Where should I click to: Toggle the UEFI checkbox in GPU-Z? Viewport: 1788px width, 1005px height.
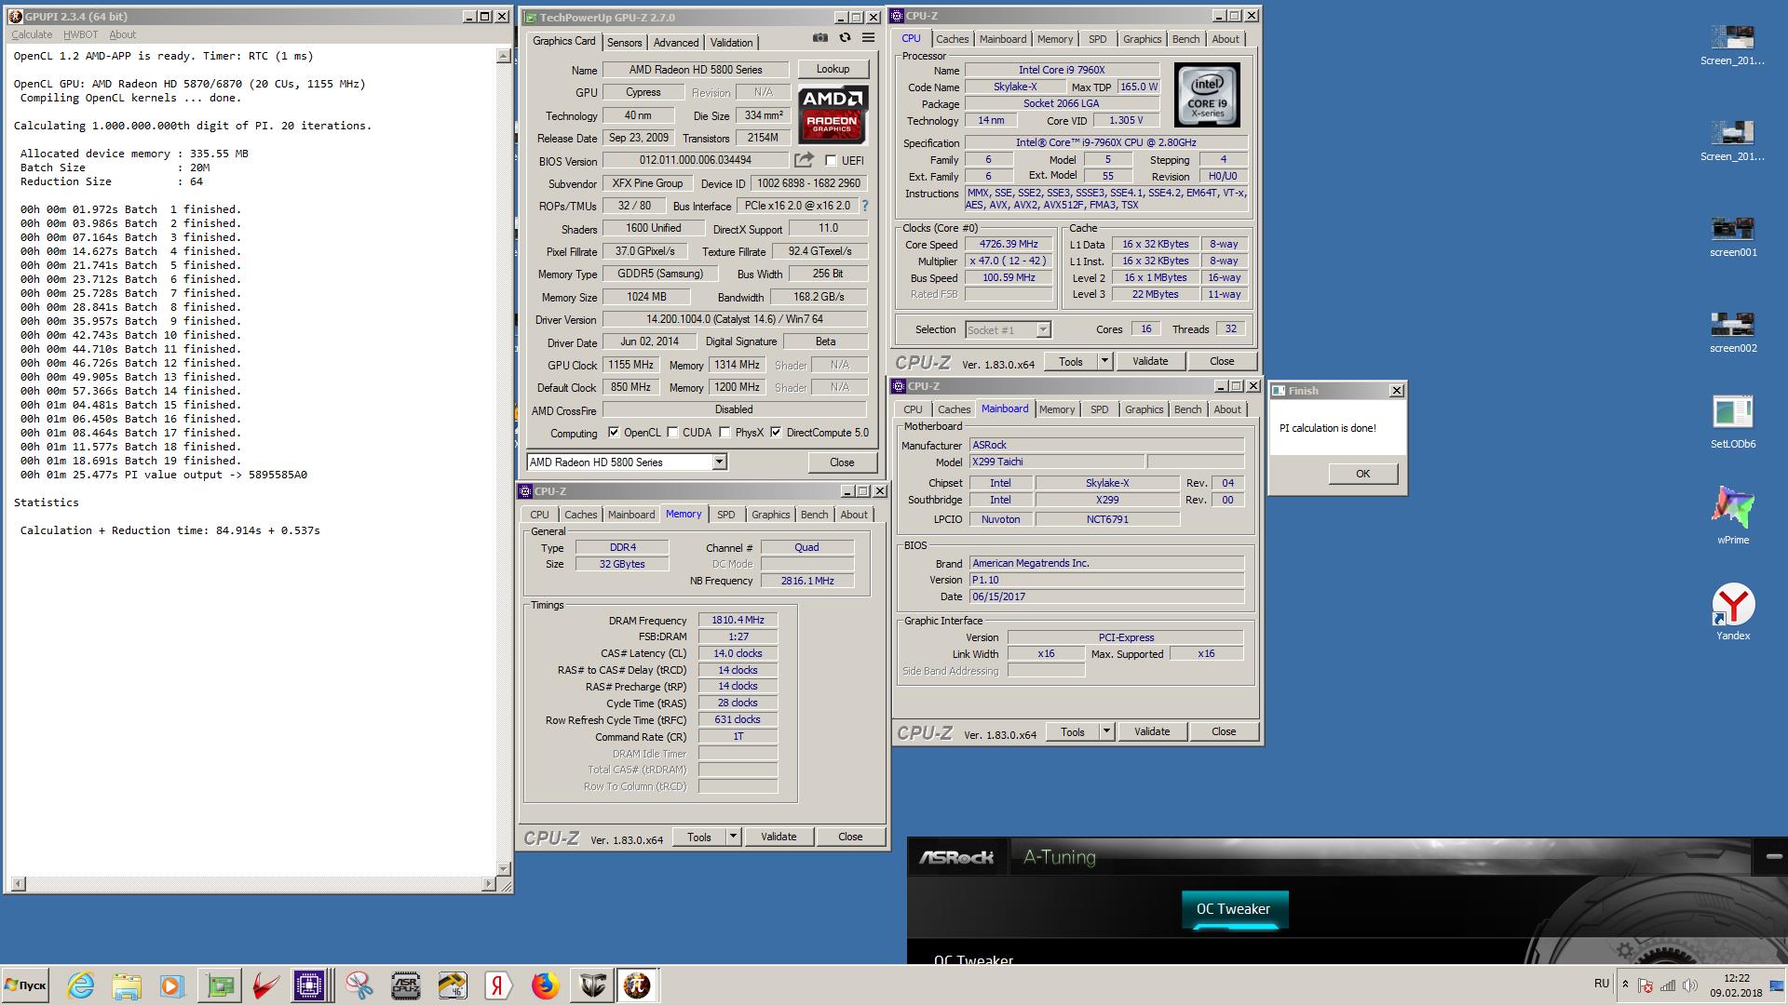[x=831, y=160]
